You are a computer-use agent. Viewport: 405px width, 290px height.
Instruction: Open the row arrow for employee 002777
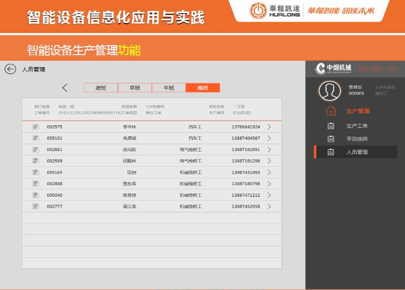pos(269,207)
